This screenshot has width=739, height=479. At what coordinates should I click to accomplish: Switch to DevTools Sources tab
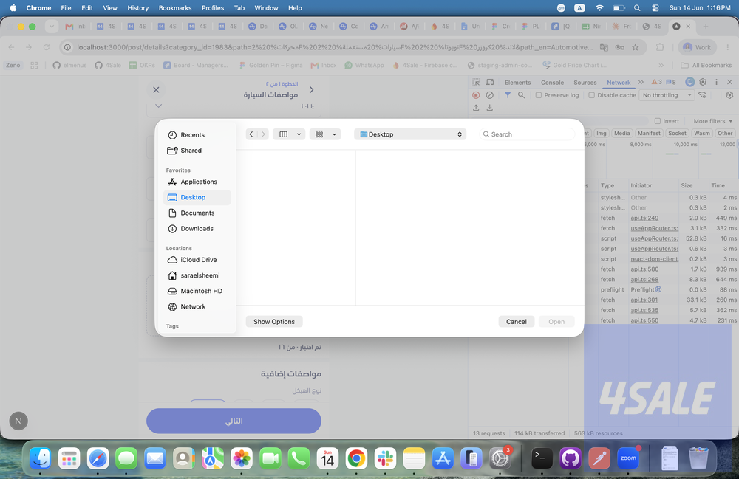pyautogui.click(x=585, y=83)
